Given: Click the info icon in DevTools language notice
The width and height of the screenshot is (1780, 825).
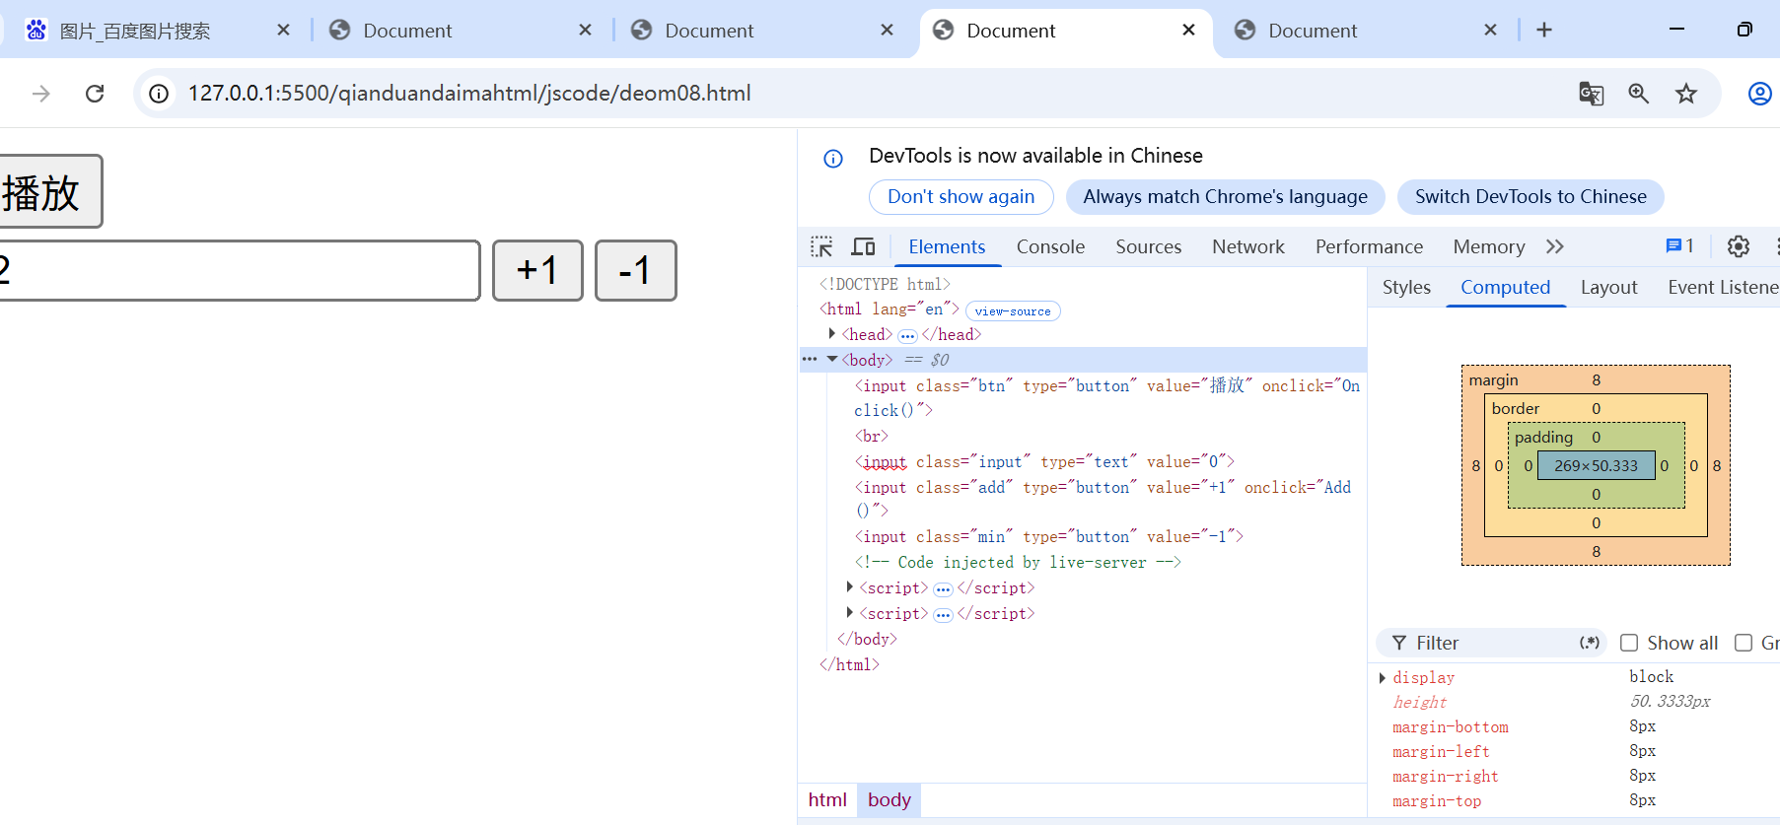Looking at the screenshot, I should coord(833,158).
